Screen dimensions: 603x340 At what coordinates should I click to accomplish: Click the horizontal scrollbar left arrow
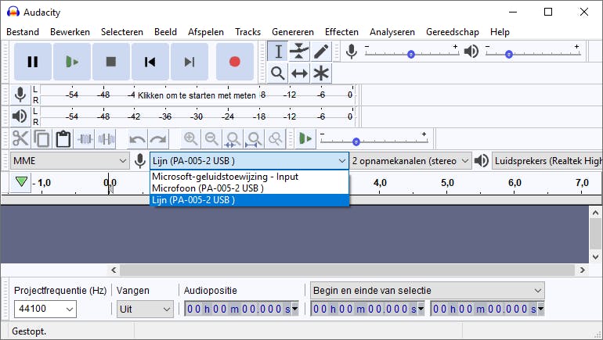[x=114, y=270]
